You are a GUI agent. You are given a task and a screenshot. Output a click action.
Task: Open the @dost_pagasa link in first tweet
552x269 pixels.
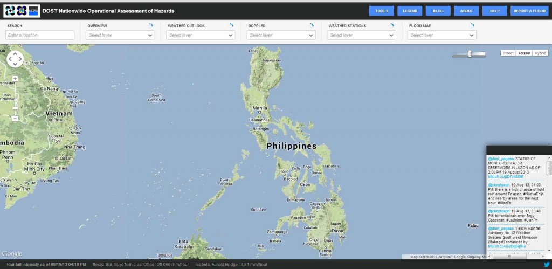(501, 159)
